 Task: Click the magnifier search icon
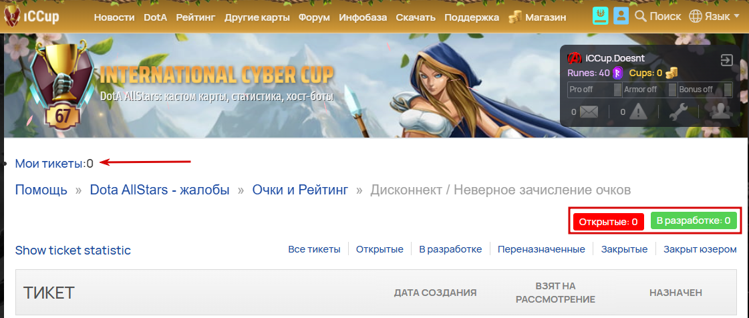[640, 17]
